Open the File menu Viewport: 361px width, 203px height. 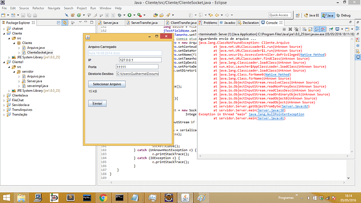click(4, 8)
